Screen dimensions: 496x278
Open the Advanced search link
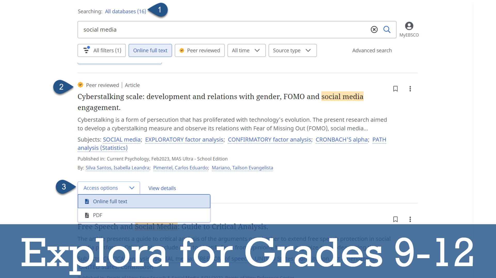point(372,50)
